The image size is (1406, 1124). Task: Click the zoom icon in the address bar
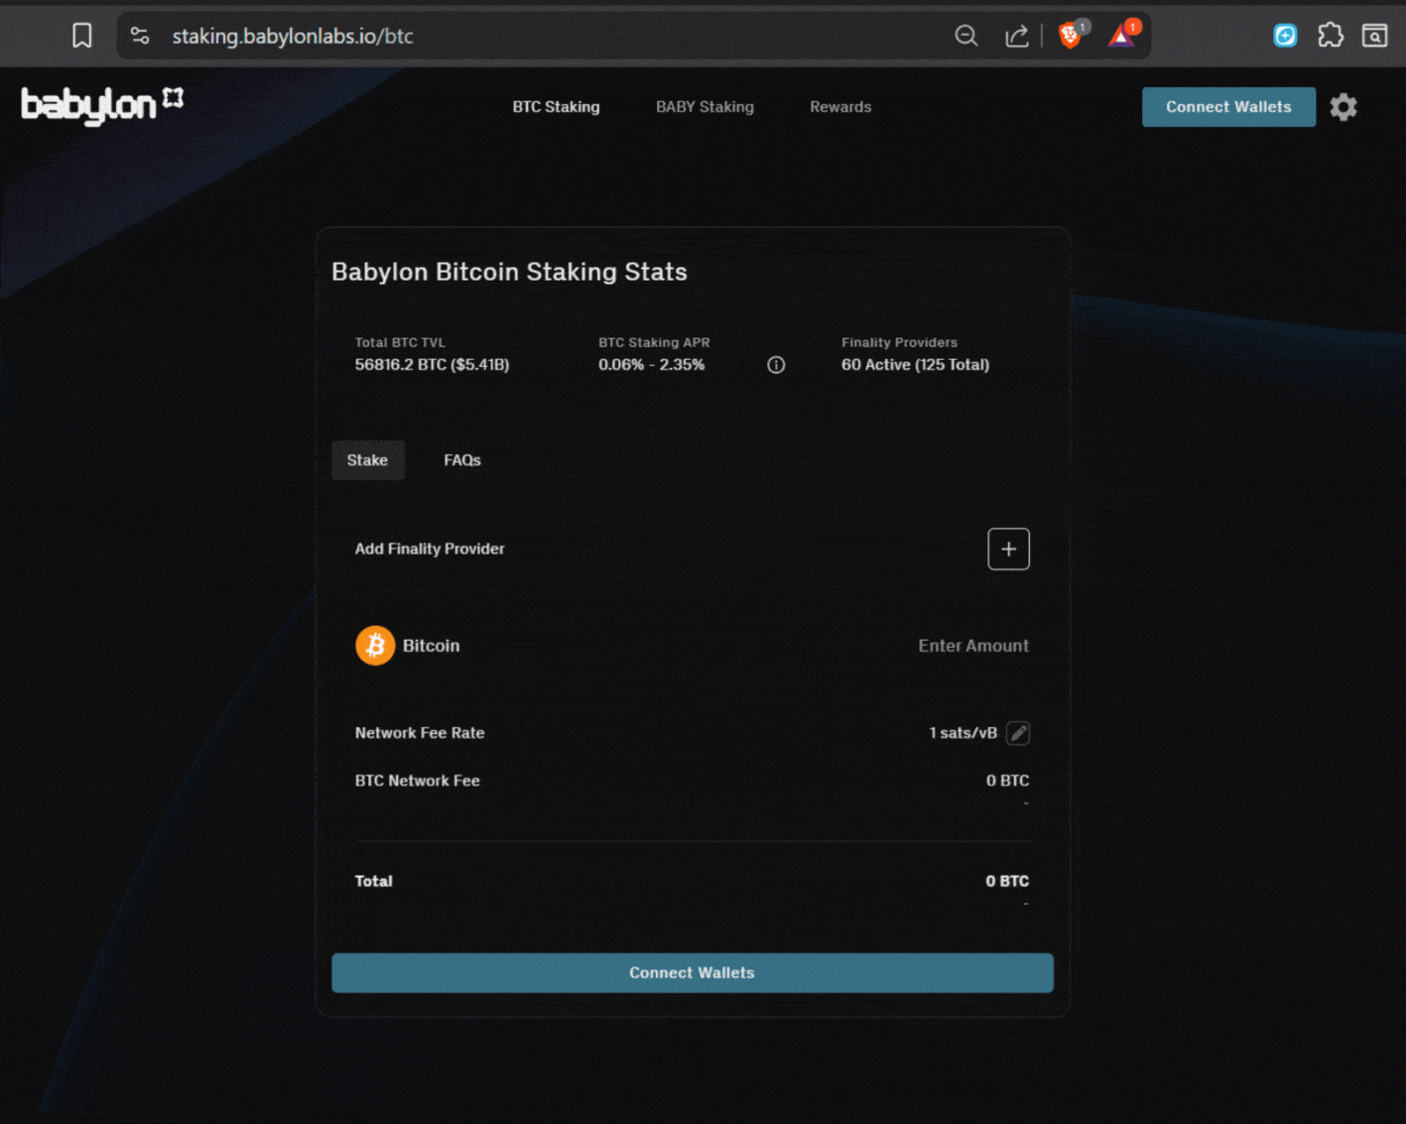[x=965, y=35]
